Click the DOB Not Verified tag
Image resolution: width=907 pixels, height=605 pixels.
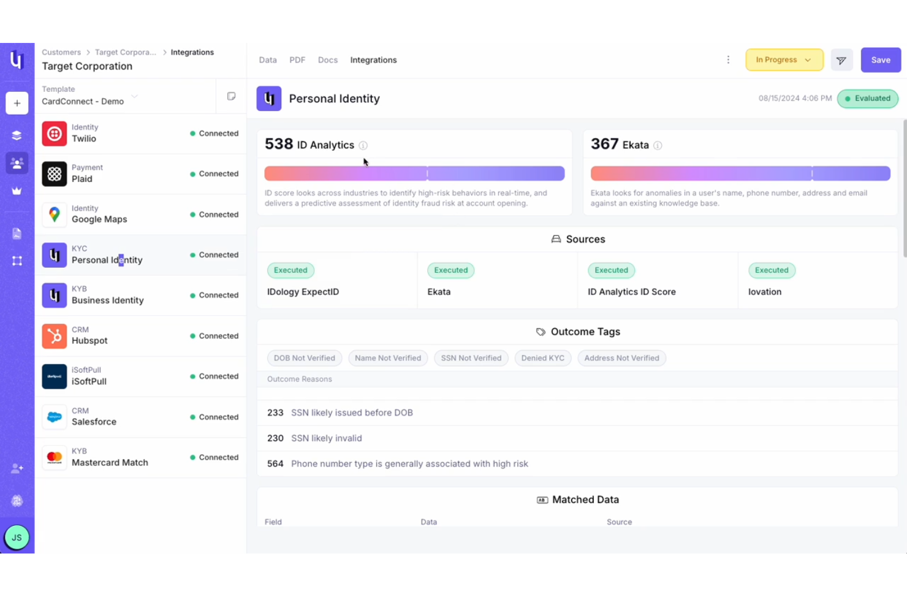click(305, 358)
